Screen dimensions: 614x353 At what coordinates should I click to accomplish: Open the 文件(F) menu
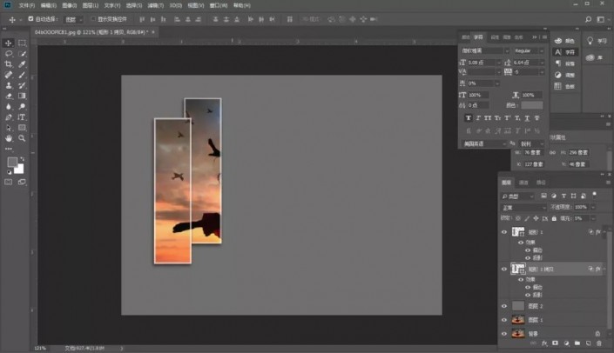click(27, 5)
